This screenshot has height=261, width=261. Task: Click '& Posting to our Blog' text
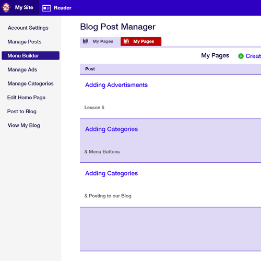(108, 196)
